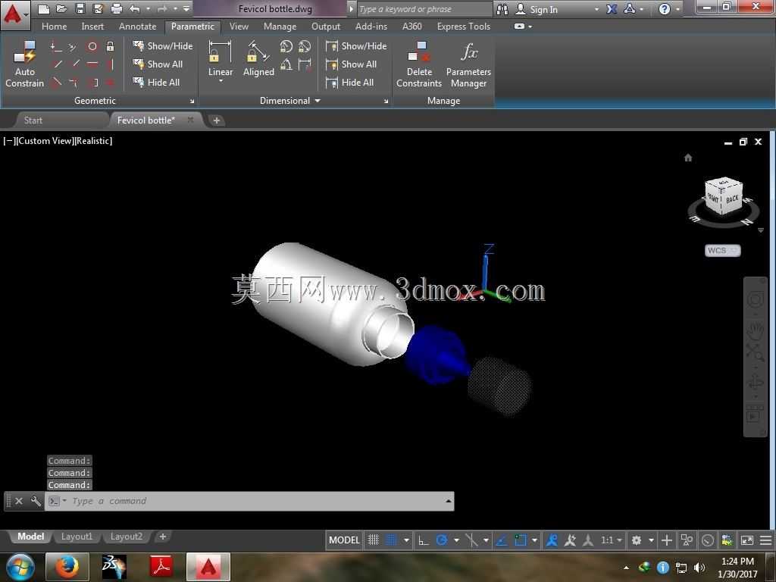Click the Linear dimensional constraint icon

(x=221, y=52)
